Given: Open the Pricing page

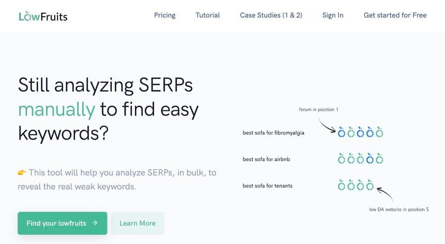Looking at the screenshot, I should pyautogui.click(x=165, y=15).
